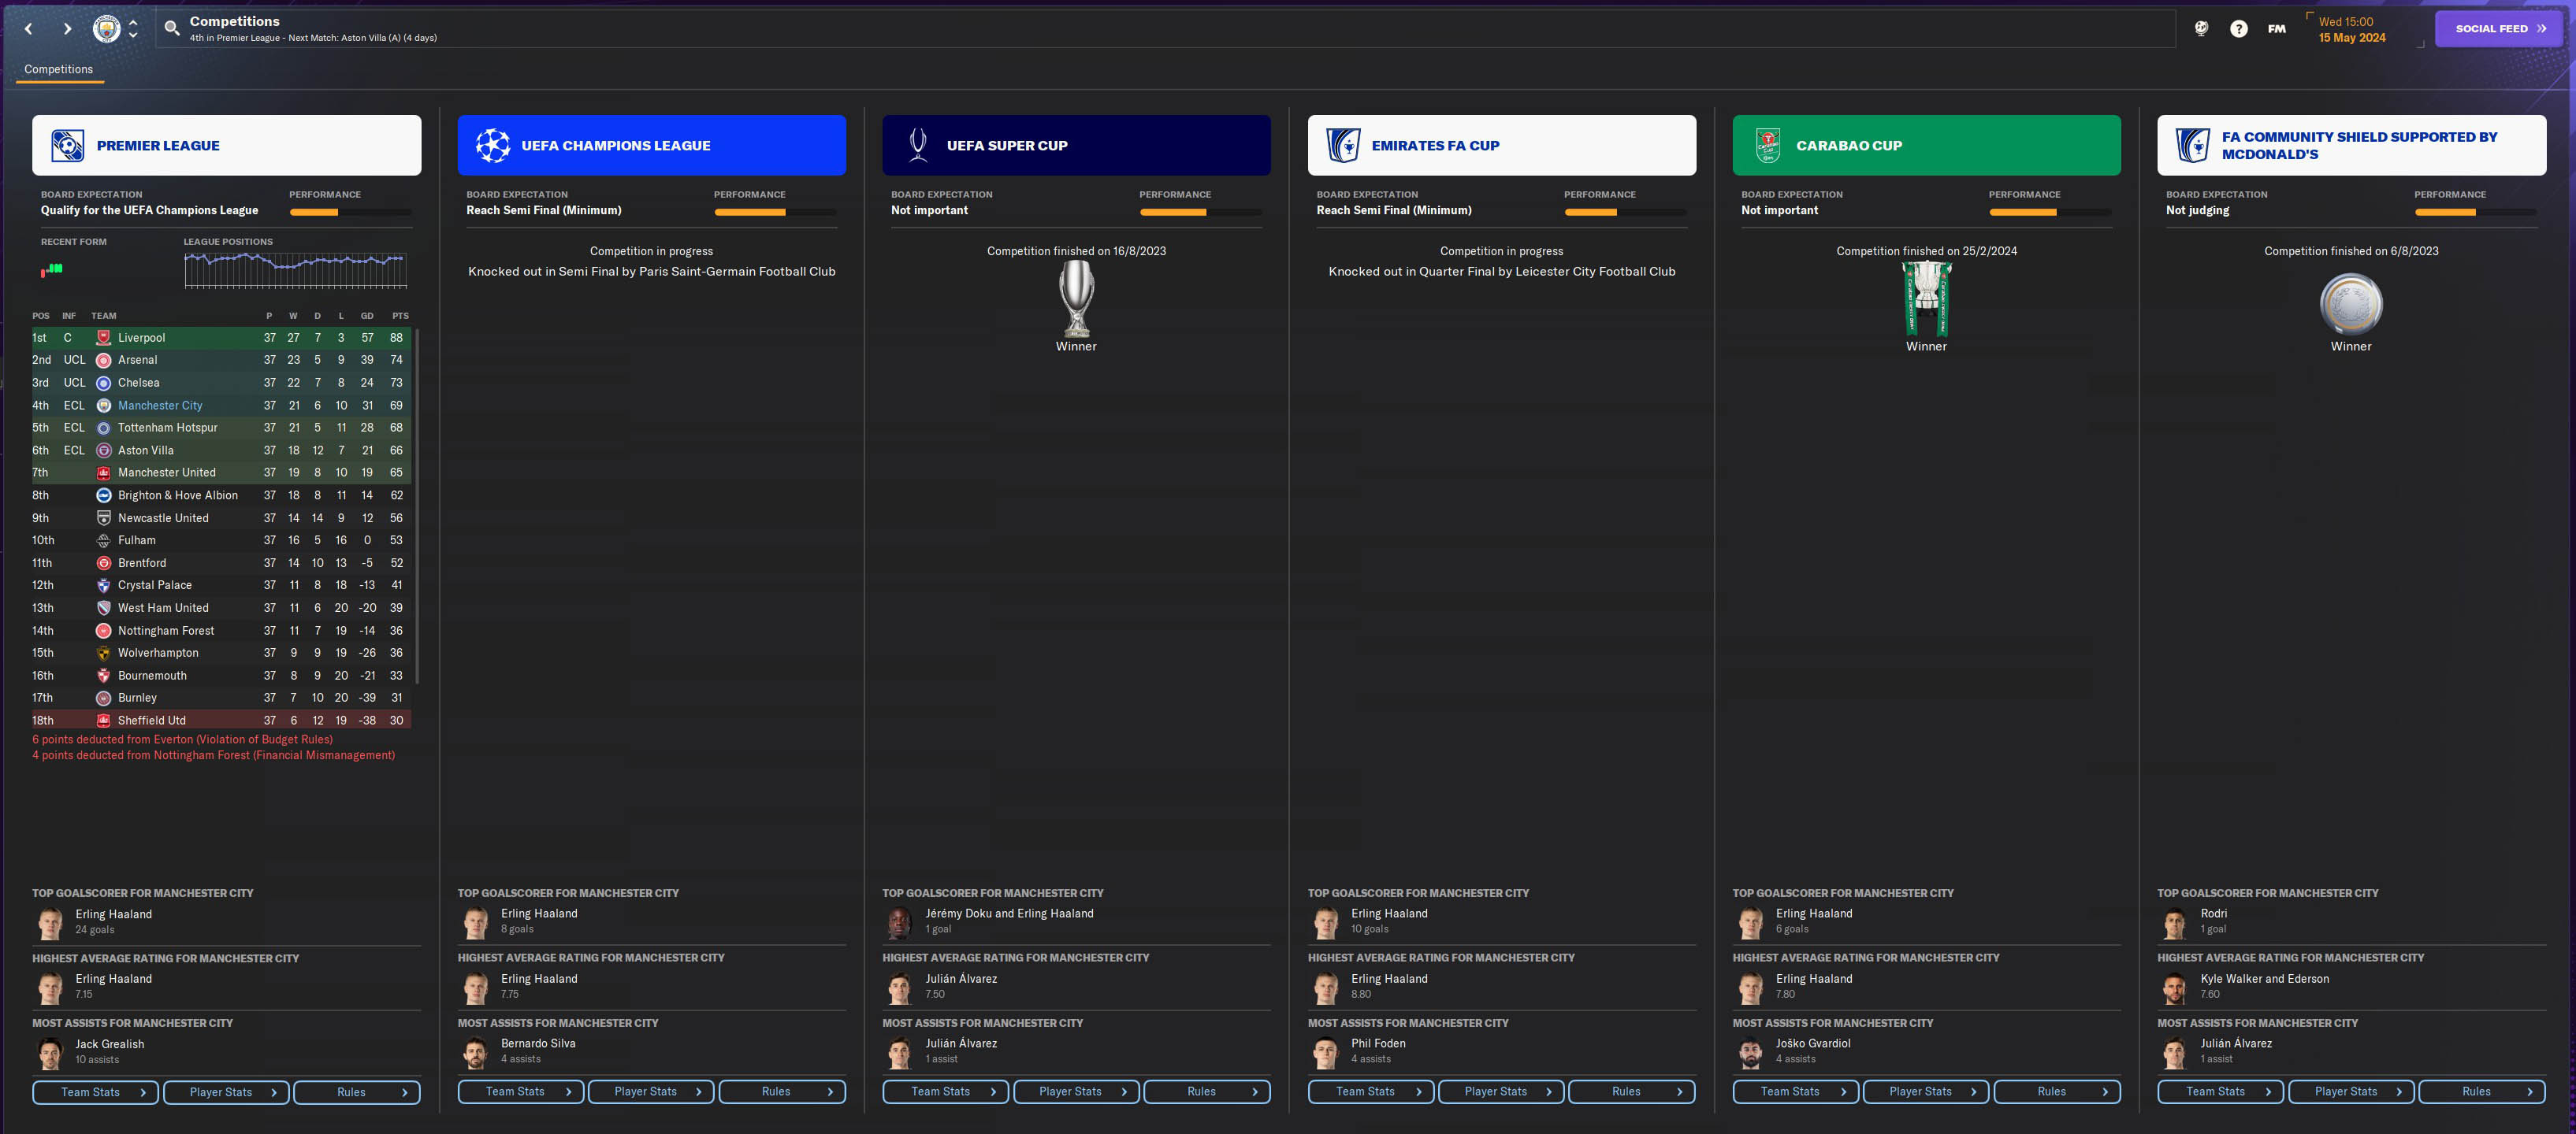Click Joško Gvardiol's portrait
This screenshot has height=1134, width=2576.
[x=1750, y=1051]
